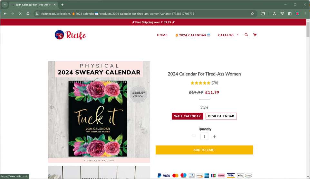The image size is (310, 179).
Task: Open the browser extensions puzzle icon
Action: tap(263, 14)
